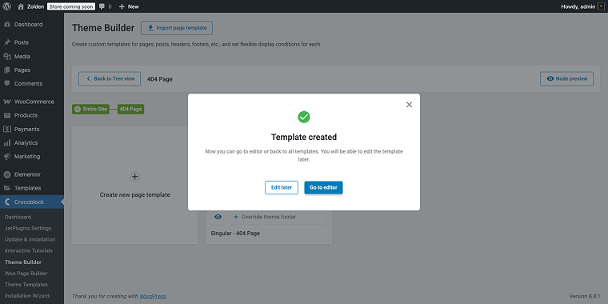
Task: Open the Analytics menu item
Action: pyautogui.click(x=32, y=142)
